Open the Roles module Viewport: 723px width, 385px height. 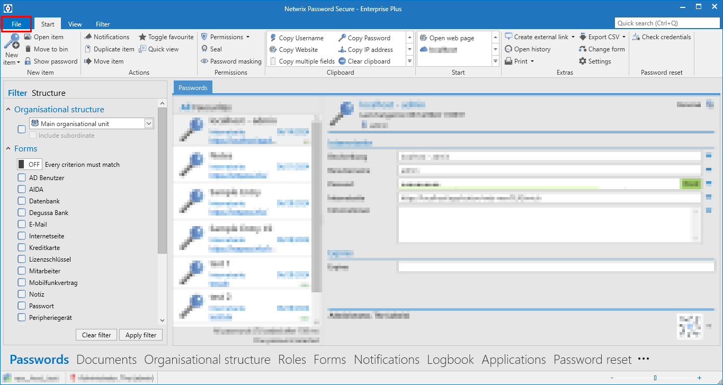coord(292,360)
